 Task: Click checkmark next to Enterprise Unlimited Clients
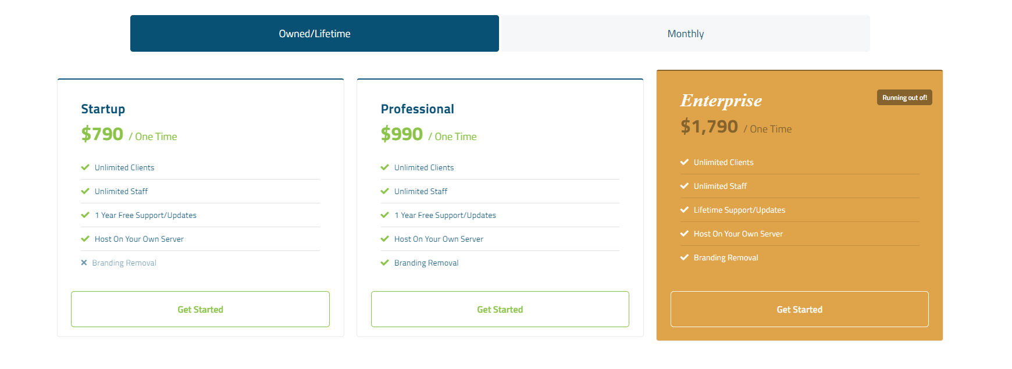(684, 162)
